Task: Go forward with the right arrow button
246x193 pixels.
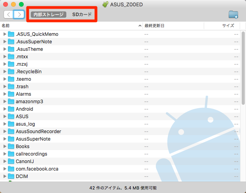Action: (x=19, y=15)
